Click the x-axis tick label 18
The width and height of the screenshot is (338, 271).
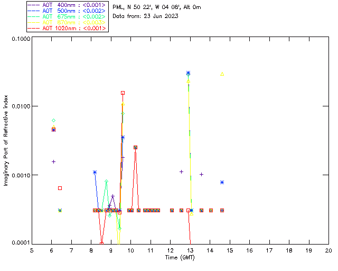289,250
